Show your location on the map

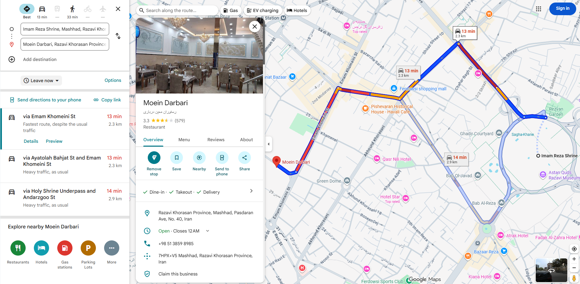point(574,249)
